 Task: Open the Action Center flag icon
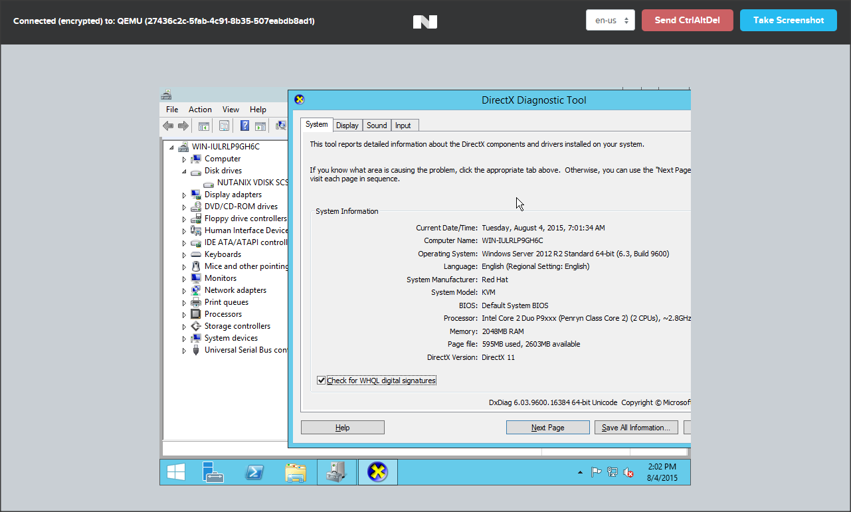coord(597,473)
